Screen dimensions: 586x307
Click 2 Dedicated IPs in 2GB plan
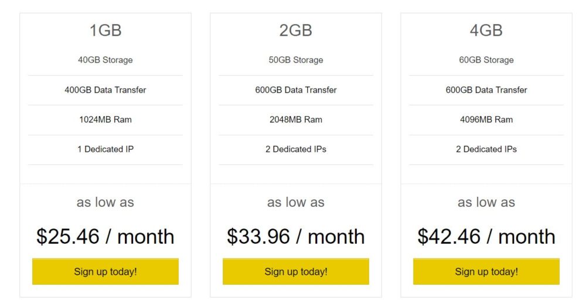coord(296,149)
